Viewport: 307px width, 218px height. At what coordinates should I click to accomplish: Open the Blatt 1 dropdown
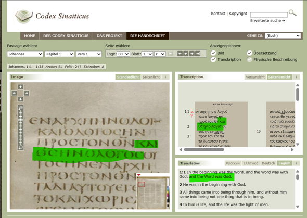point(147,54)
